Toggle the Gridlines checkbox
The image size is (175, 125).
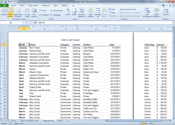40,15
